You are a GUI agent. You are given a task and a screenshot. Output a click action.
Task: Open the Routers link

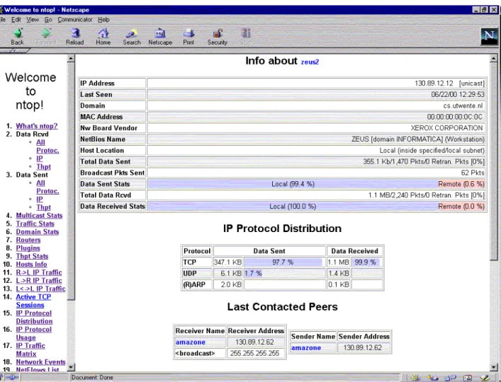click(x=28, y=240)
